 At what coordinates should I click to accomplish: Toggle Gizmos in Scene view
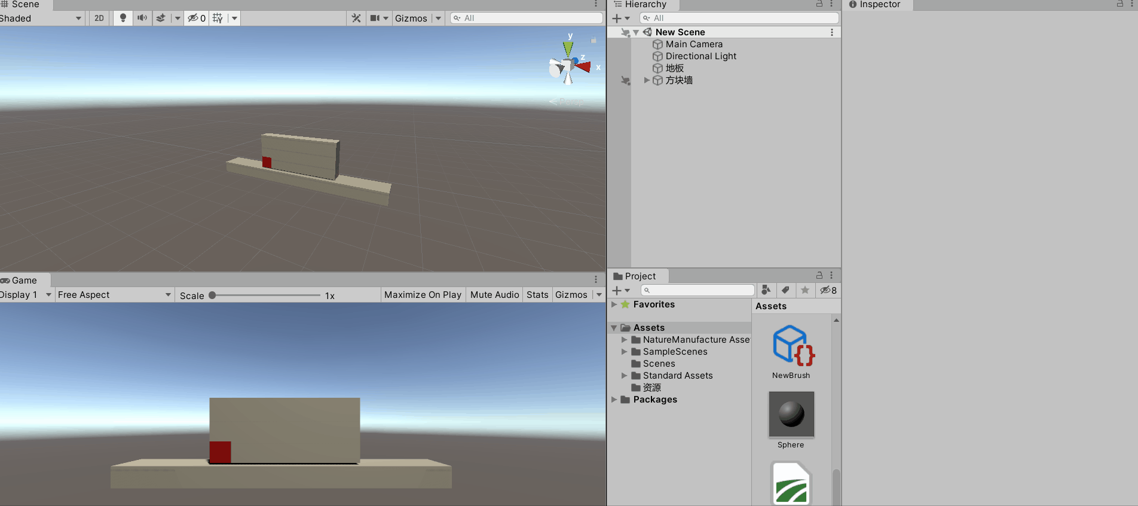tap(411, 18)
